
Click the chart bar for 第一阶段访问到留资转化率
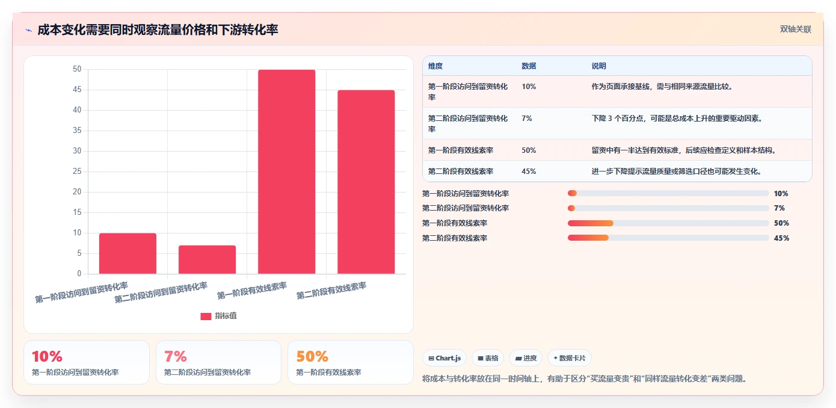[128, 253]
